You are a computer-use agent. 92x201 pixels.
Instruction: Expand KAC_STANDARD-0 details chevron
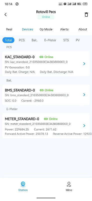(84, 64)
